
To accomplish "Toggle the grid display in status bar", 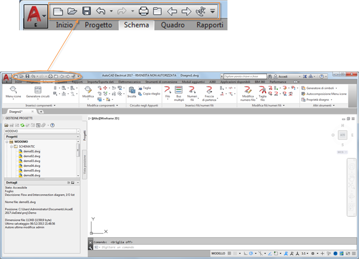I will click(229, 253).
